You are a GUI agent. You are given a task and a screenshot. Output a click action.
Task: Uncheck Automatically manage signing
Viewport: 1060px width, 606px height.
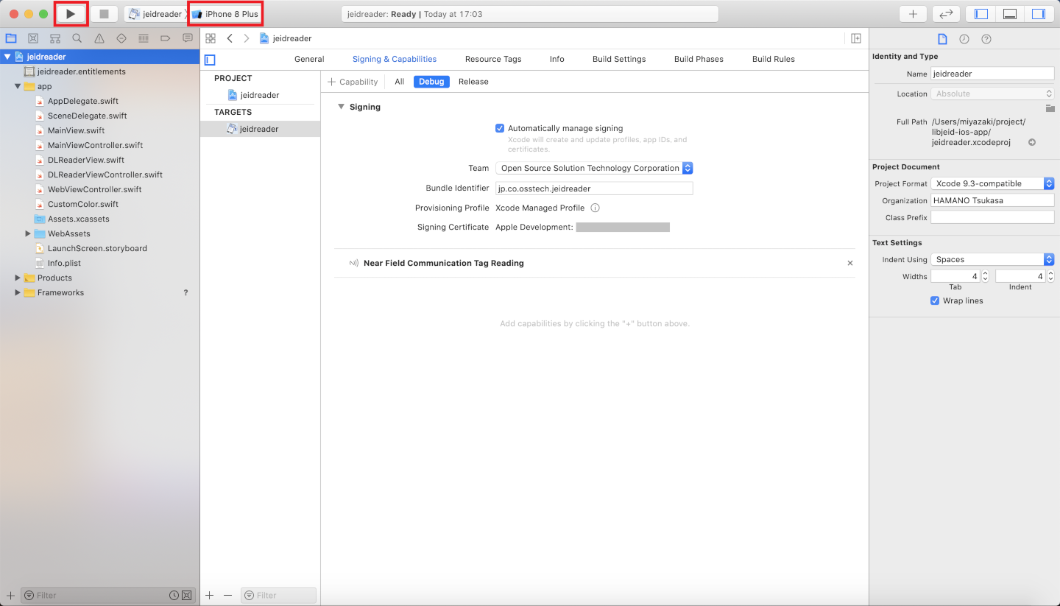point(500,128)
